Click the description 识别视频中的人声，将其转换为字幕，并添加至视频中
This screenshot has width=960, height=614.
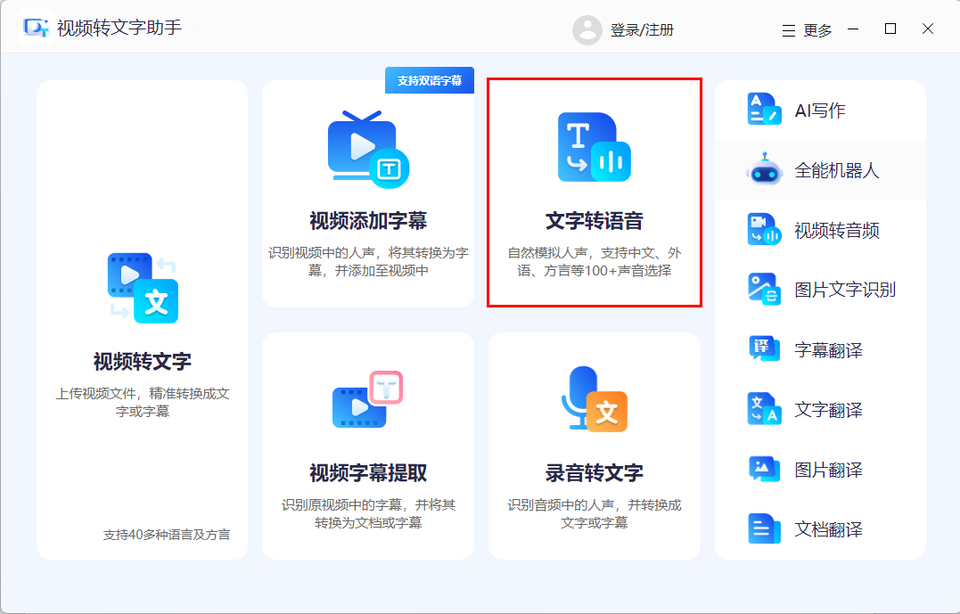(x=368, y=262)
